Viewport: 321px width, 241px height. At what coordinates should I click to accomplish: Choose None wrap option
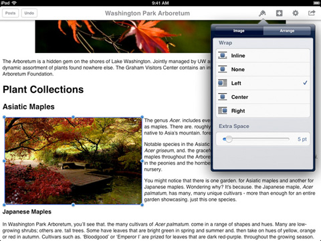[x=263, y=70]
